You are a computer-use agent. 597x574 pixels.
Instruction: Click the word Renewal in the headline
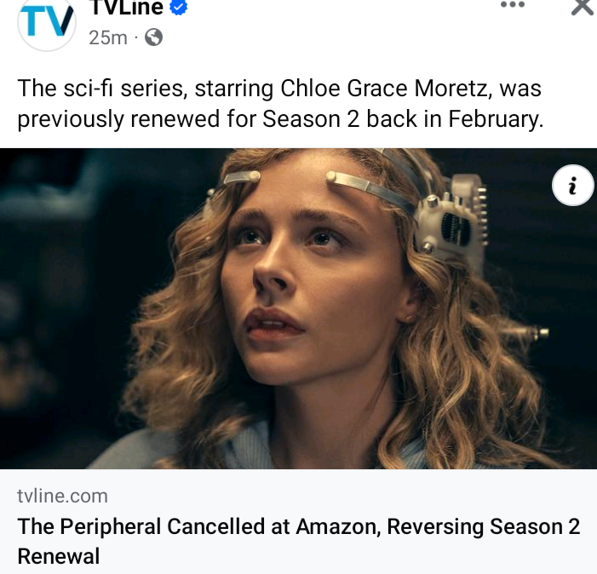click(59, 556)
